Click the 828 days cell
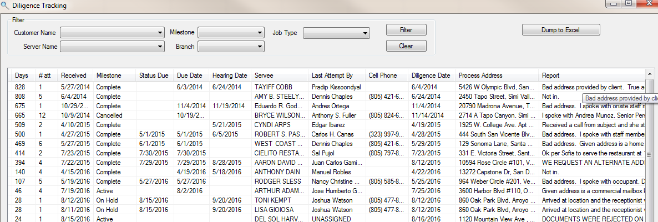 click(22, 87)
